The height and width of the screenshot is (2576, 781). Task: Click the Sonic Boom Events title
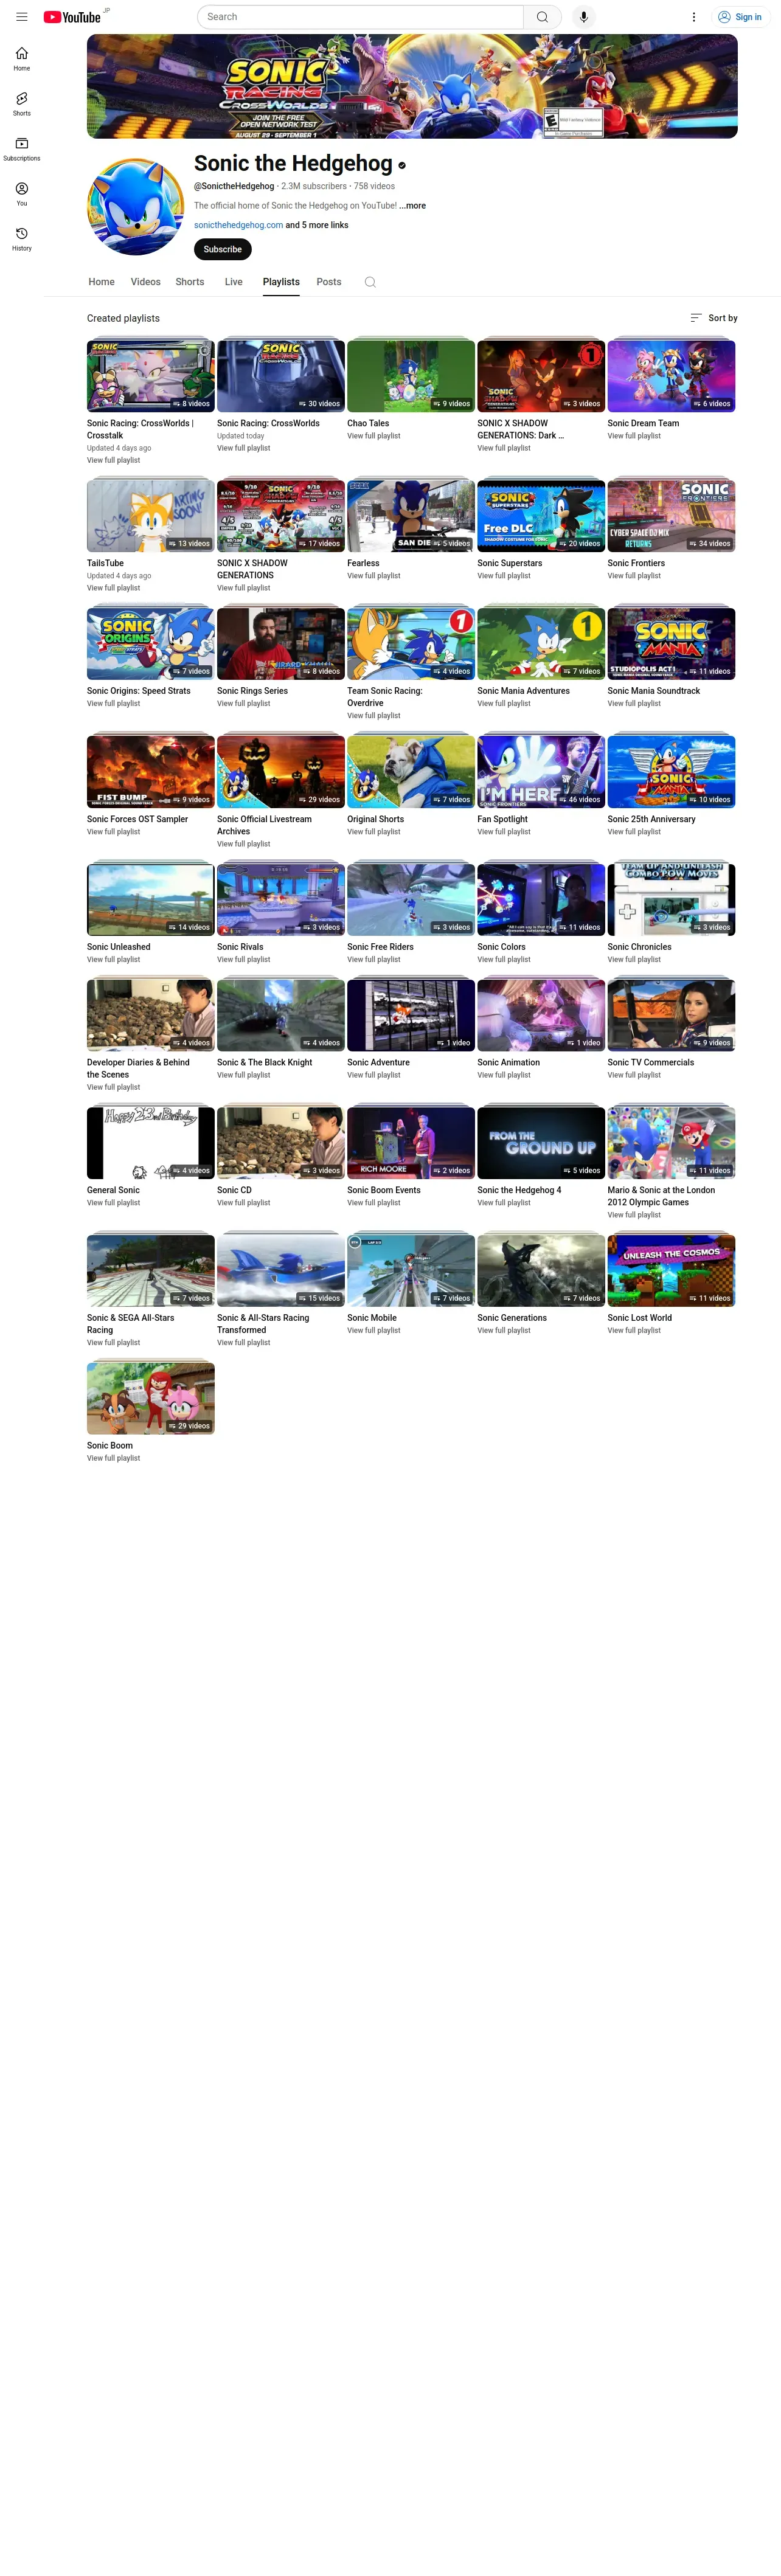coord(384,1191)
